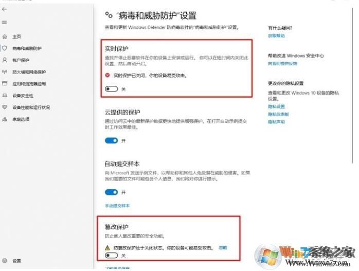The height and width of the screenshot is (271, 359).
Task: Open the 隐私声明 link
Action: 276,122
